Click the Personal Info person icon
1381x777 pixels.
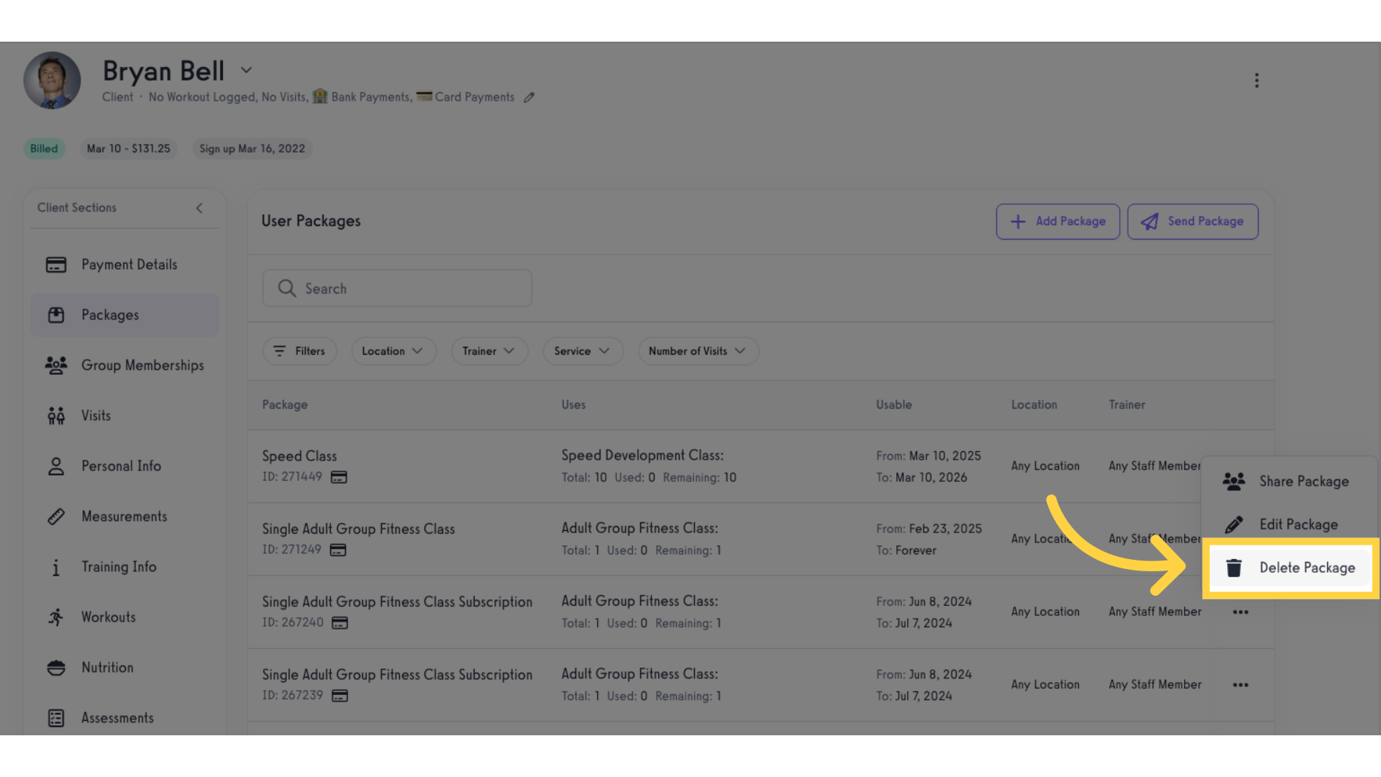click(56, 466)
